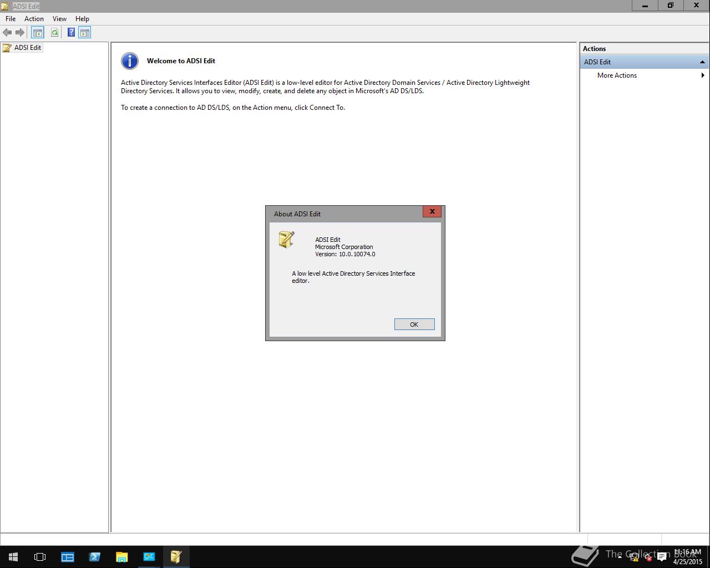Click the ADSI Edit taskbar button
The width and height of the screenshot is (710, 568).
(x=176, y=557)
